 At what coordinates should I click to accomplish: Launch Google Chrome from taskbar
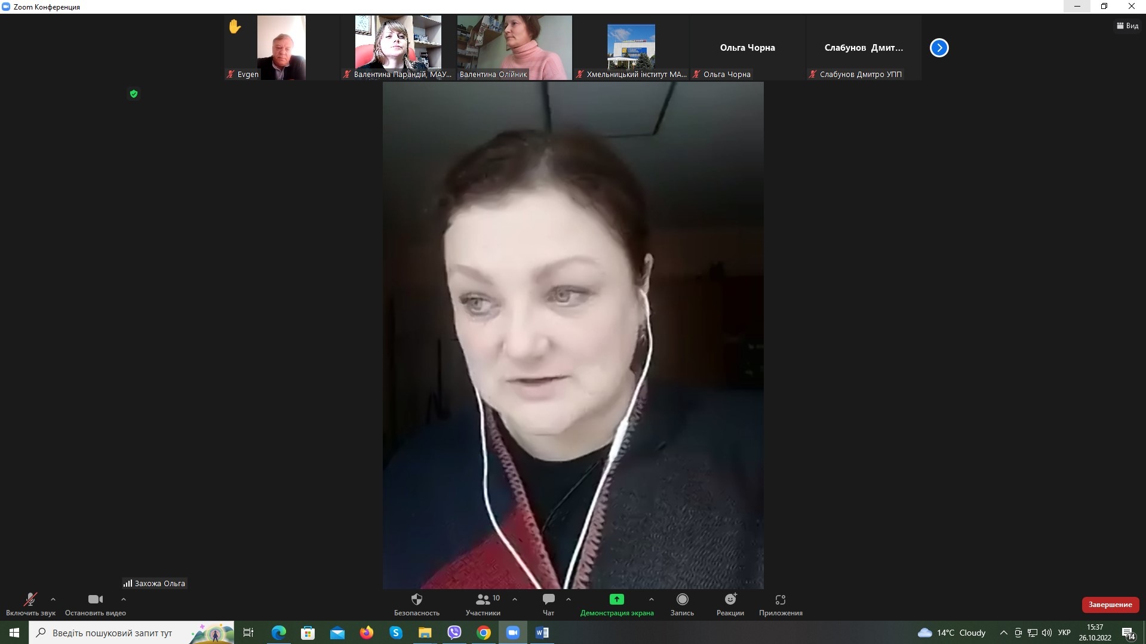484,633
